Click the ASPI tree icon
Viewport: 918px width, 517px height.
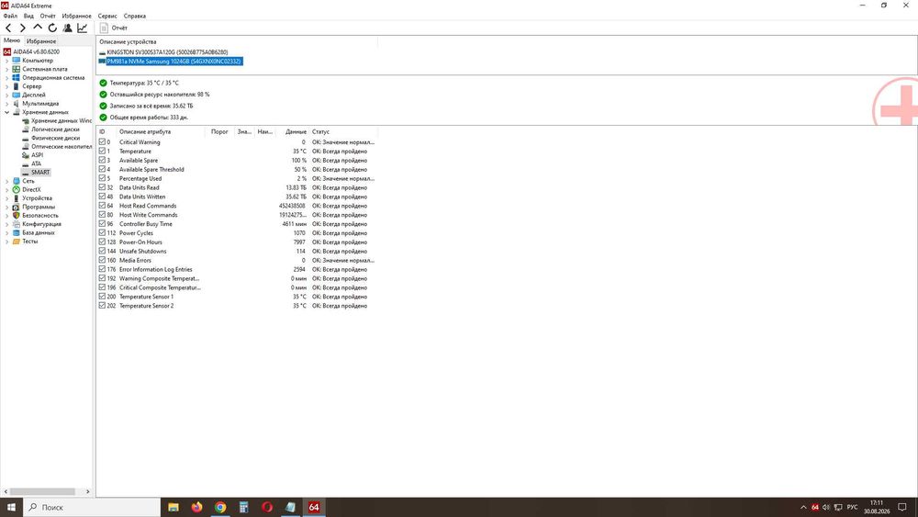point(25,155)
